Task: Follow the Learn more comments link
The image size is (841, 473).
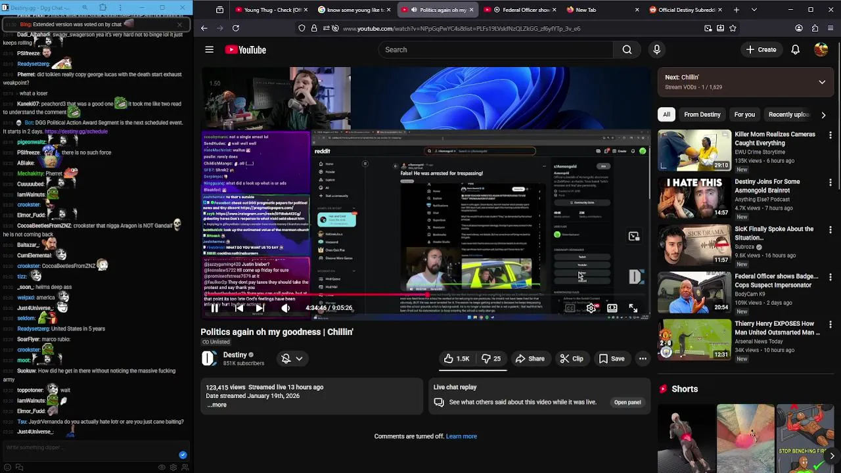Action: pyautogui.click(x=461, y=436)
